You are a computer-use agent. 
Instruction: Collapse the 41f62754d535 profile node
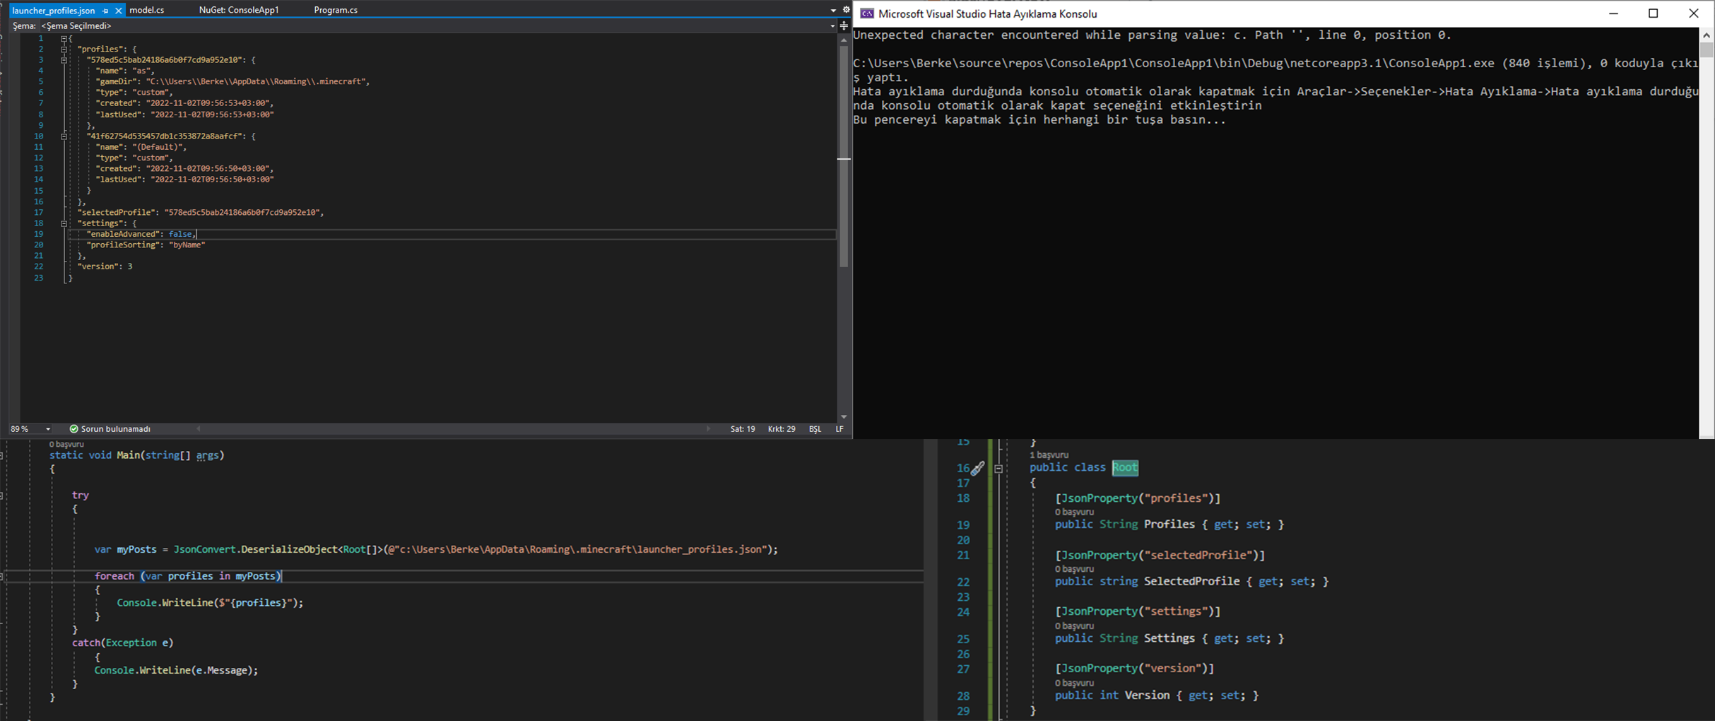coord(64,136)
